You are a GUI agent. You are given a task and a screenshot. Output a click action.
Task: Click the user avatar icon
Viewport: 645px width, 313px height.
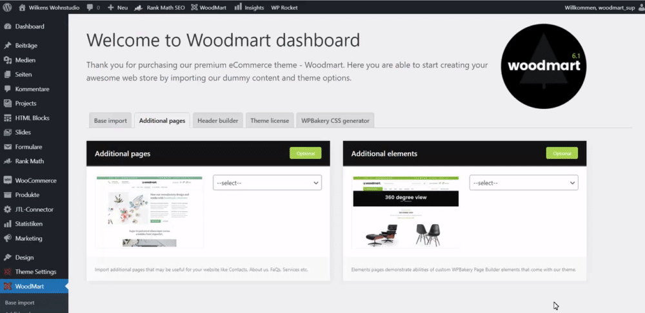(x=641, y=7)
